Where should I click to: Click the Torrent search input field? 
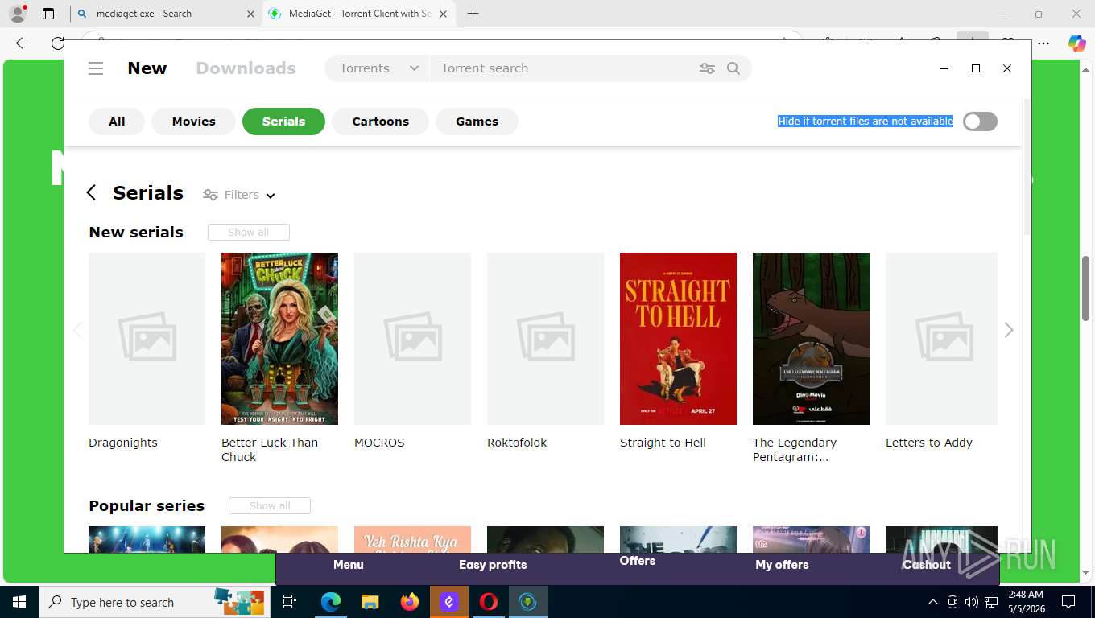pyautogui.click(x=564, y=68)
